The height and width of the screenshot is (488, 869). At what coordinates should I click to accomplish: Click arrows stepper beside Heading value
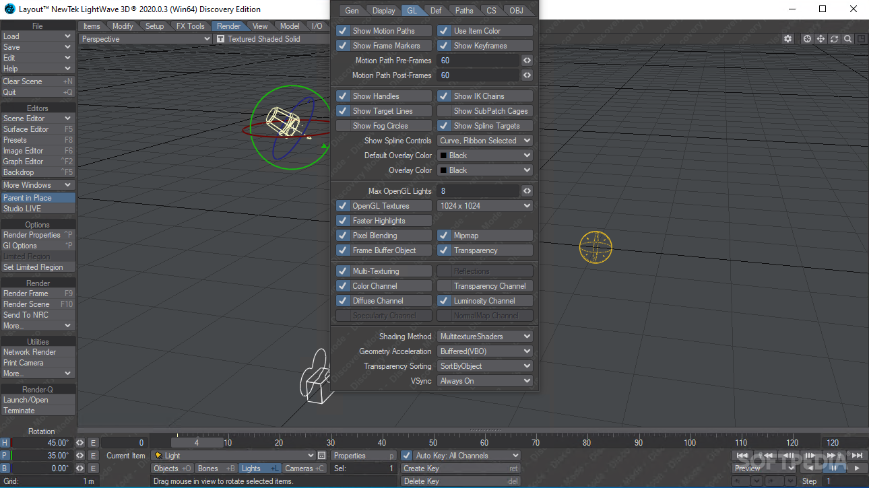tap(79, 443)
